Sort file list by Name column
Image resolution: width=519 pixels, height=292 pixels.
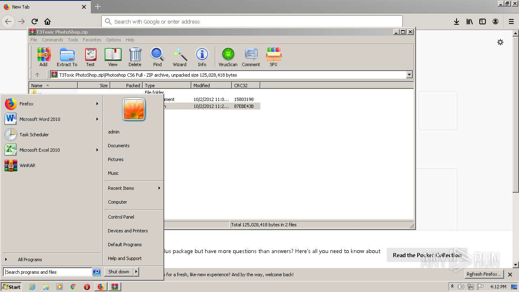(53, 86)
